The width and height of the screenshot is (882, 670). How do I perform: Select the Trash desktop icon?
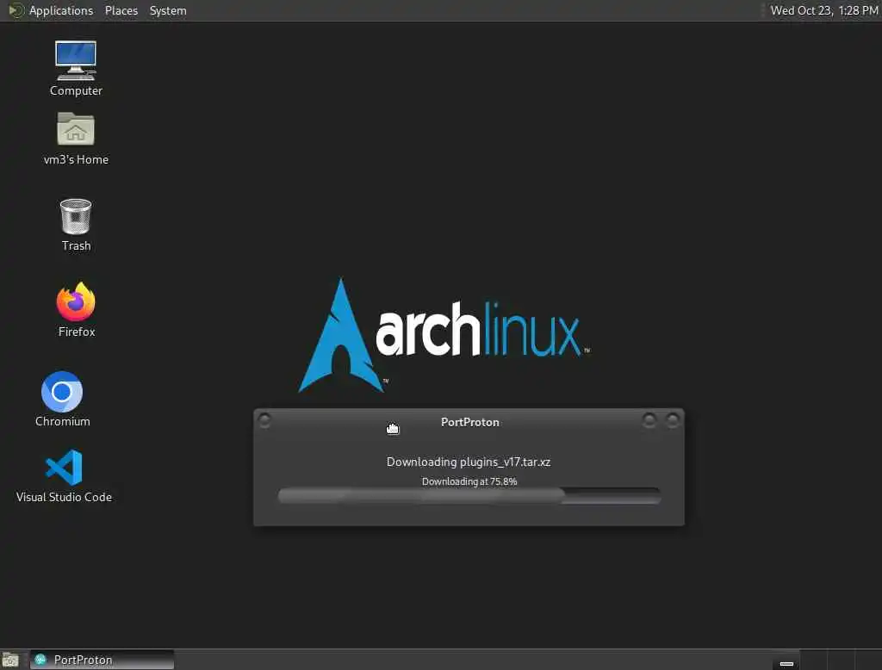[x=76, y=225]
